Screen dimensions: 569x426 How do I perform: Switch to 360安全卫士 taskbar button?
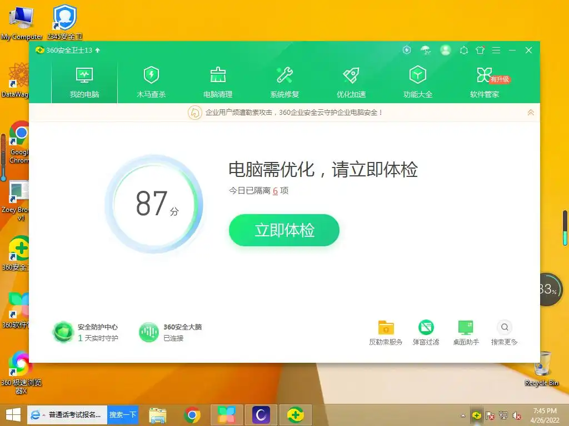(x=296, y=415)
